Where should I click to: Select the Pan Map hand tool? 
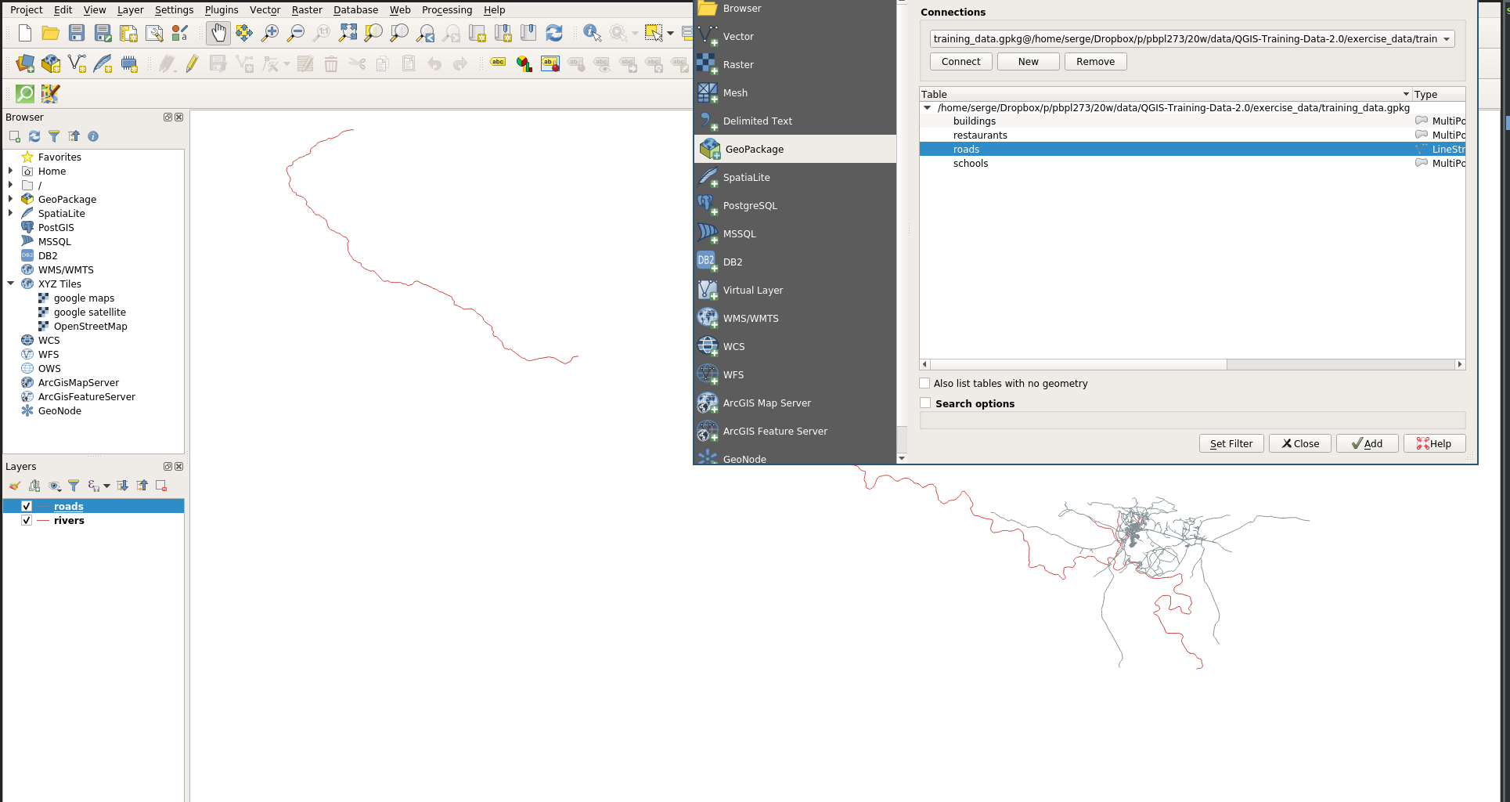[218, 33]
